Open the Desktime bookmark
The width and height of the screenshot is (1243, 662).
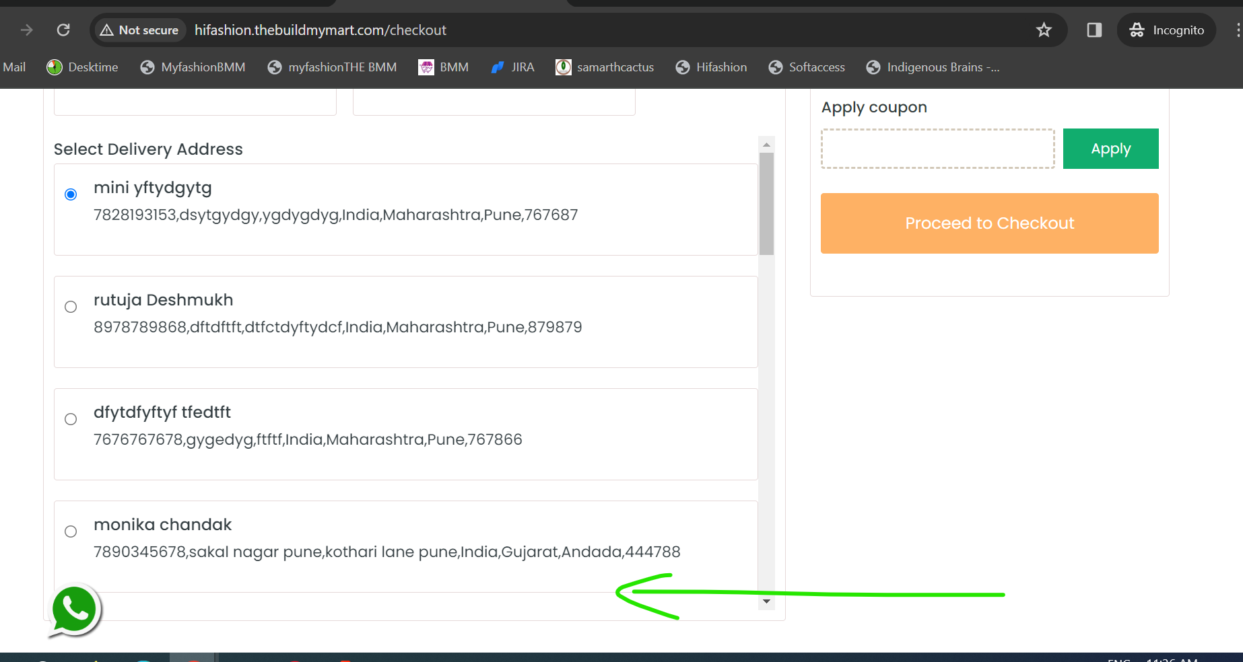click(x=82, y=67)
